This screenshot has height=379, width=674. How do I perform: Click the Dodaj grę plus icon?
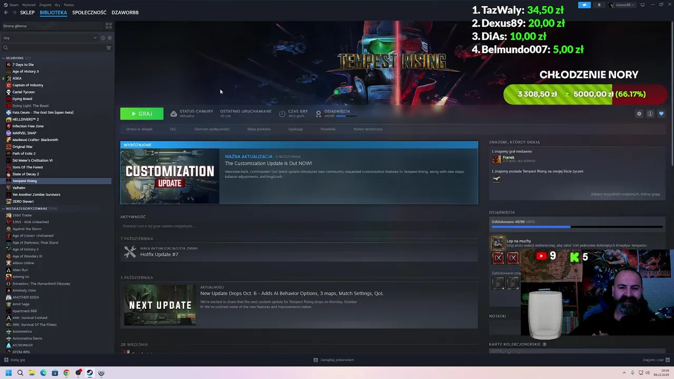pos(6,360)
